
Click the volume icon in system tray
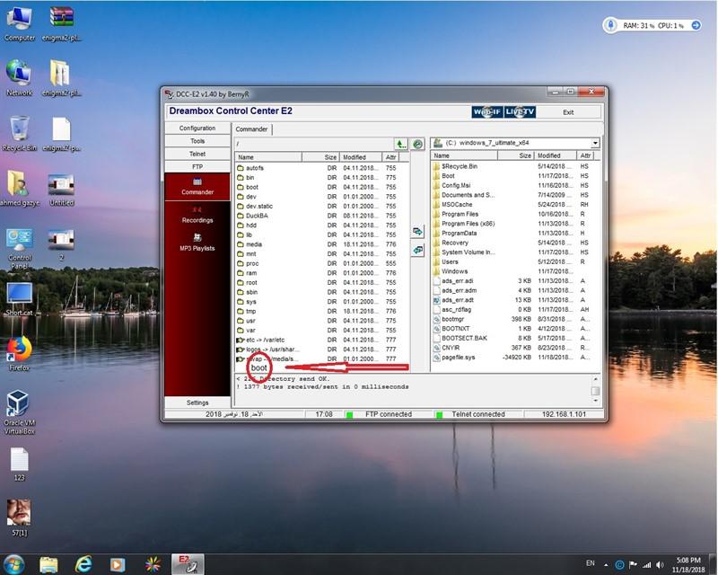pyautogui.click(x=660, y=564)
